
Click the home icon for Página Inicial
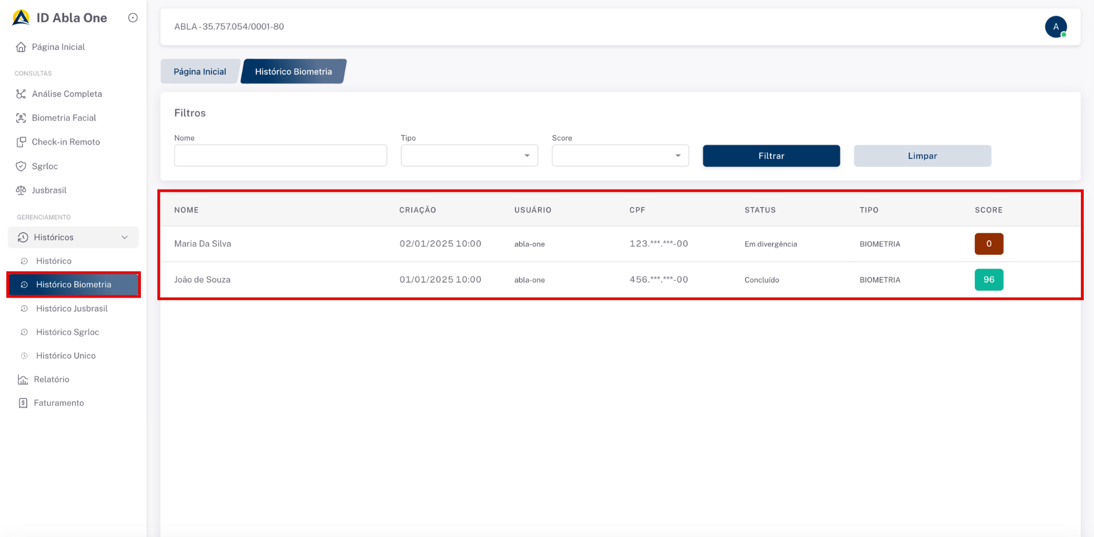(21, 47)
